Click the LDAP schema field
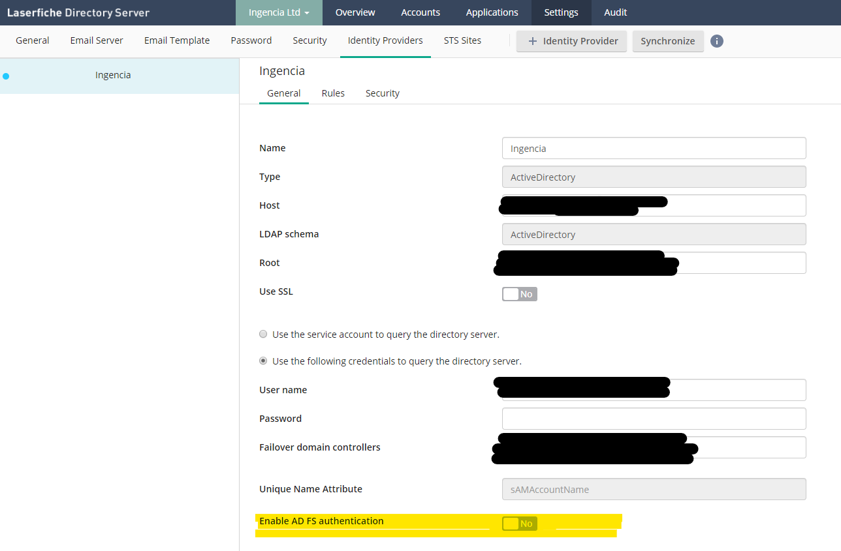The width and height of the screenshot is (841, 551). tap(654, 234)
